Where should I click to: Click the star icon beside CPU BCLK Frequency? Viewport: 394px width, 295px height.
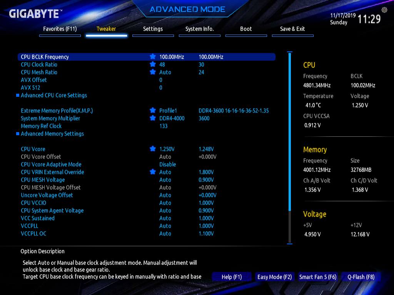click(152, 57)
